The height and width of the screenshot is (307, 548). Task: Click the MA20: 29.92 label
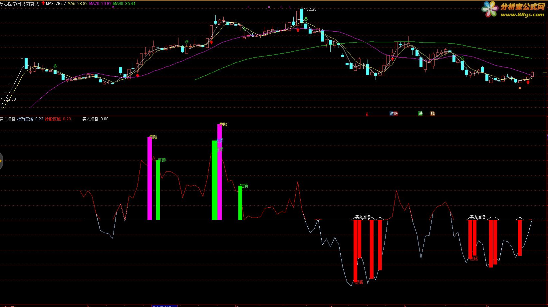point(100,4)
